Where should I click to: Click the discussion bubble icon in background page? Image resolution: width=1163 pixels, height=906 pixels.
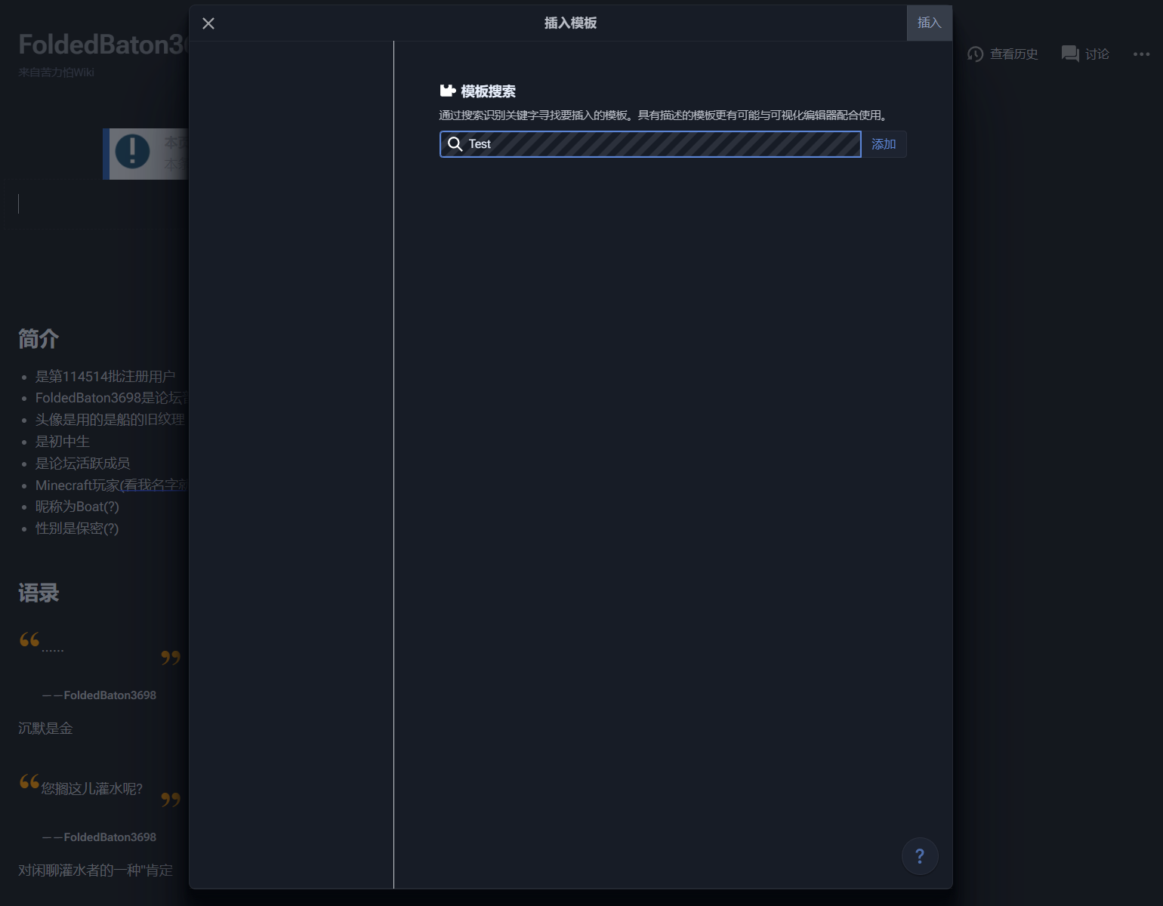tap(1070, 54)
